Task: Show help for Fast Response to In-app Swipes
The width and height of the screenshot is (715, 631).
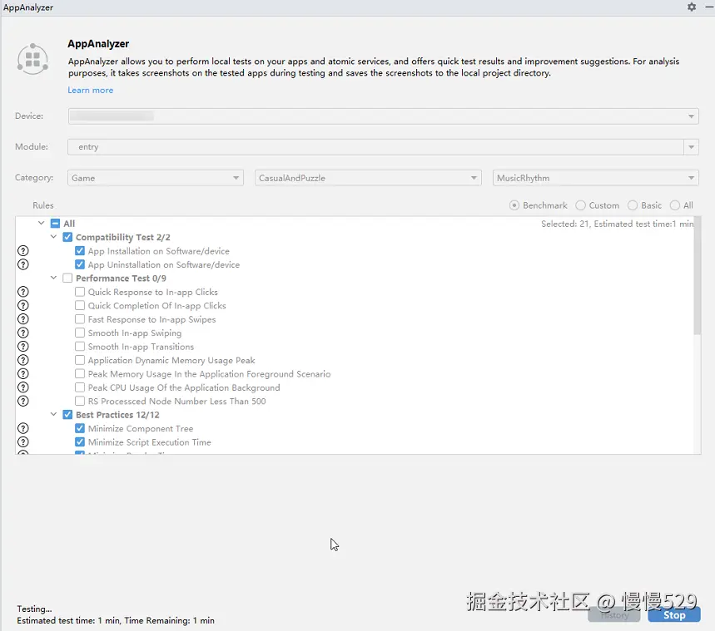Action: coord(22,319)
